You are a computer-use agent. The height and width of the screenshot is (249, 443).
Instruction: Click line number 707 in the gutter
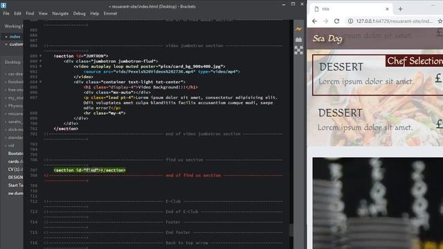pyautogui.click(x=34, y=170)
